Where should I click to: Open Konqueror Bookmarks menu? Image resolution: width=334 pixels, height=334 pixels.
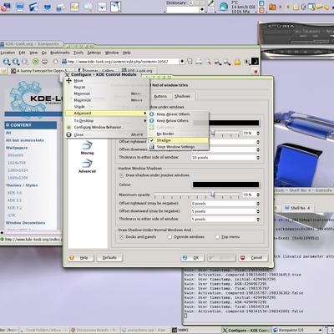tap(60, 53)
